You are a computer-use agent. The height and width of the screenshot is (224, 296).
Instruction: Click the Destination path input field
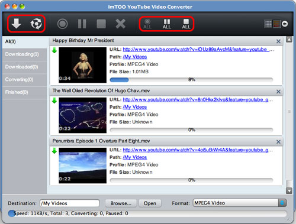69,203
